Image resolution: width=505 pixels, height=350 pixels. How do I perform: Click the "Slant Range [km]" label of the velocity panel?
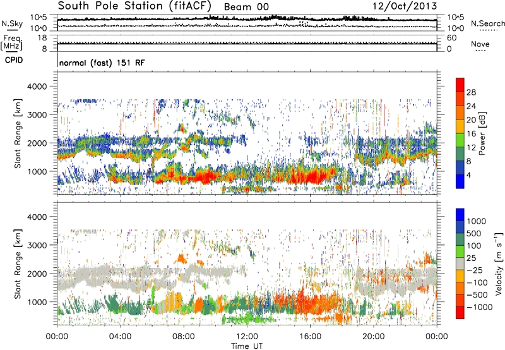click(18, 264)
